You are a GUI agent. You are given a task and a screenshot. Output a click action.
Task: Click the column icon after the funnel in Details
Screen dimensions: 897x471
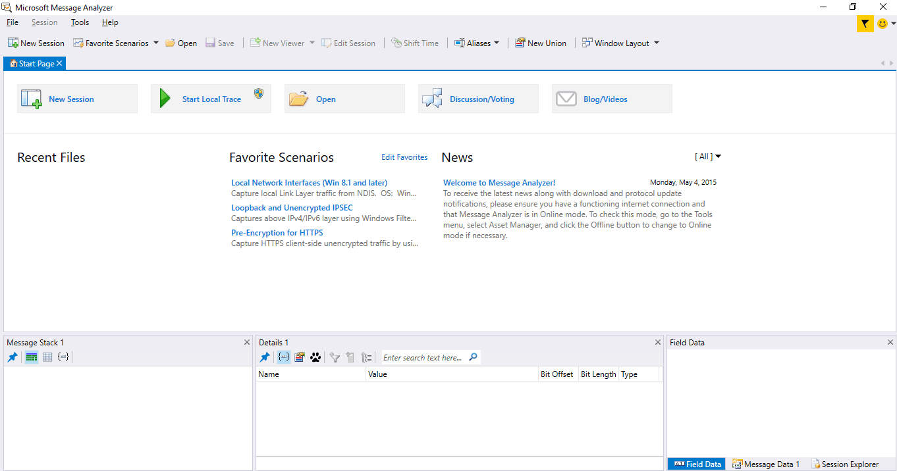click(350, 357)
